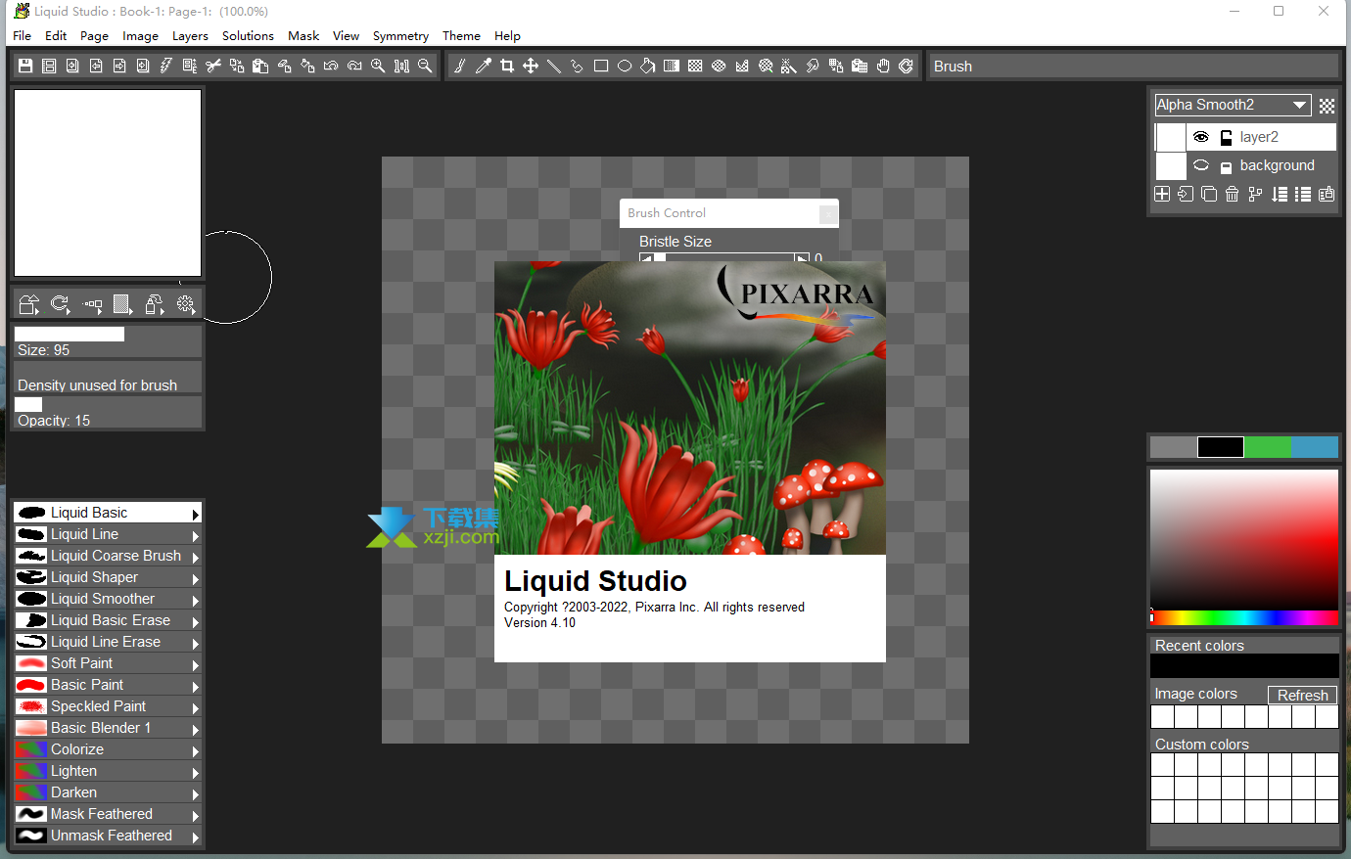Select the Gradient fill tool
The image size is (1351, 859).
coord(672,66)
